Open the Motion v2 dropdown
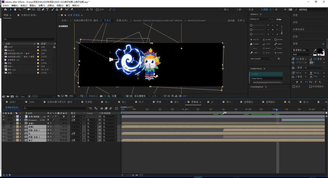The width and height of the screenshot is (328, 178). click(x=261, y=19)
